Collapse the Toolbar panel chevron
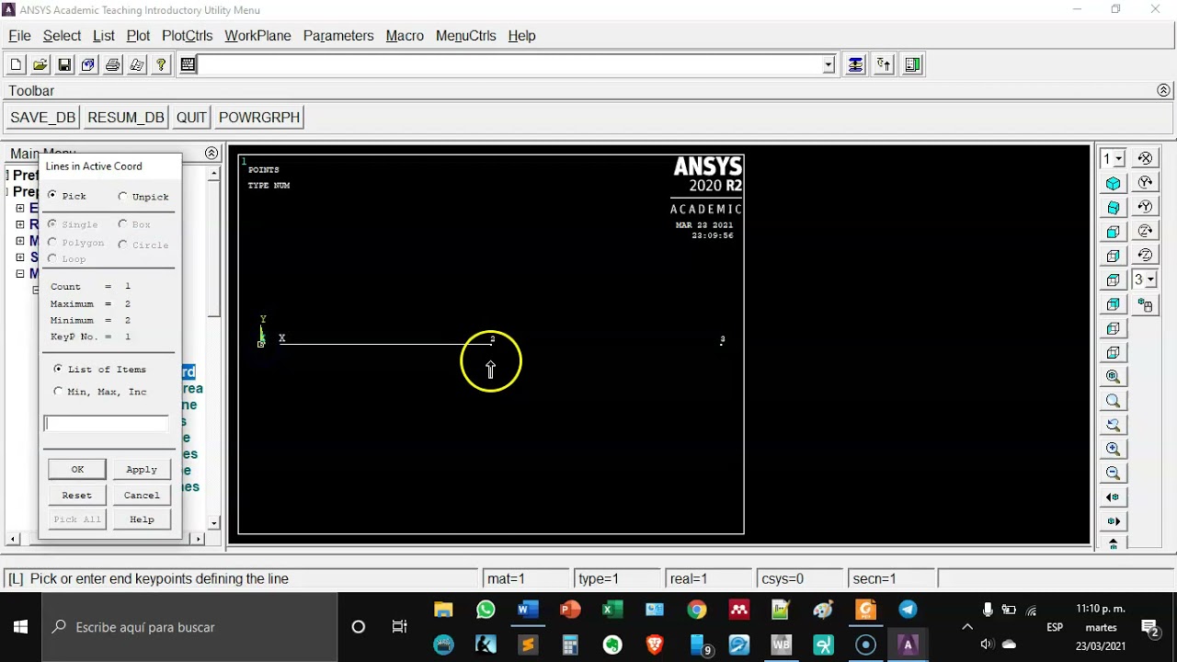The image size is (1177, 662). coord(1163,90)
